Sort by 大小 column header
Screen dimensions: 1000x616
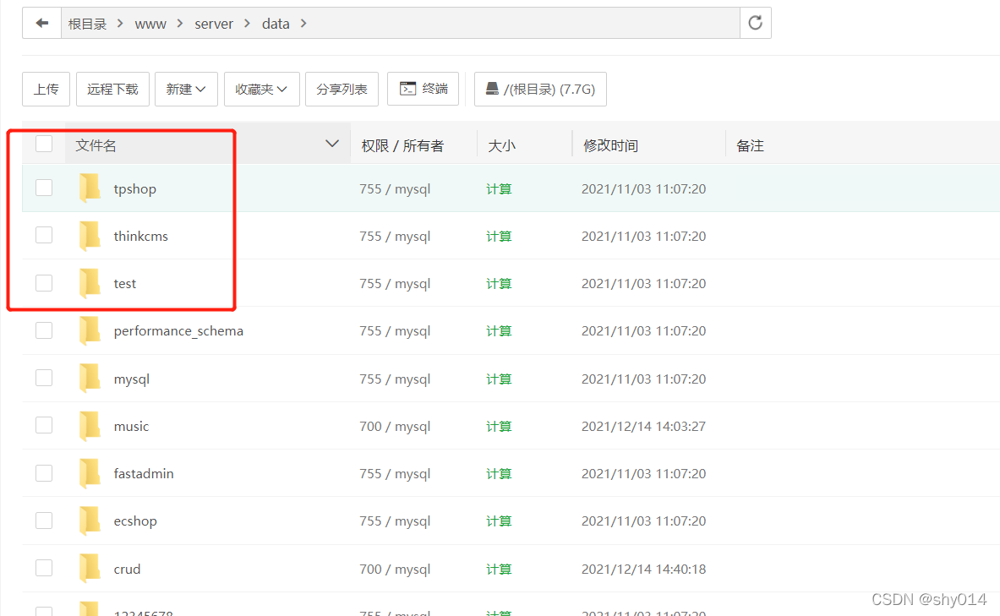pos(501,145)
